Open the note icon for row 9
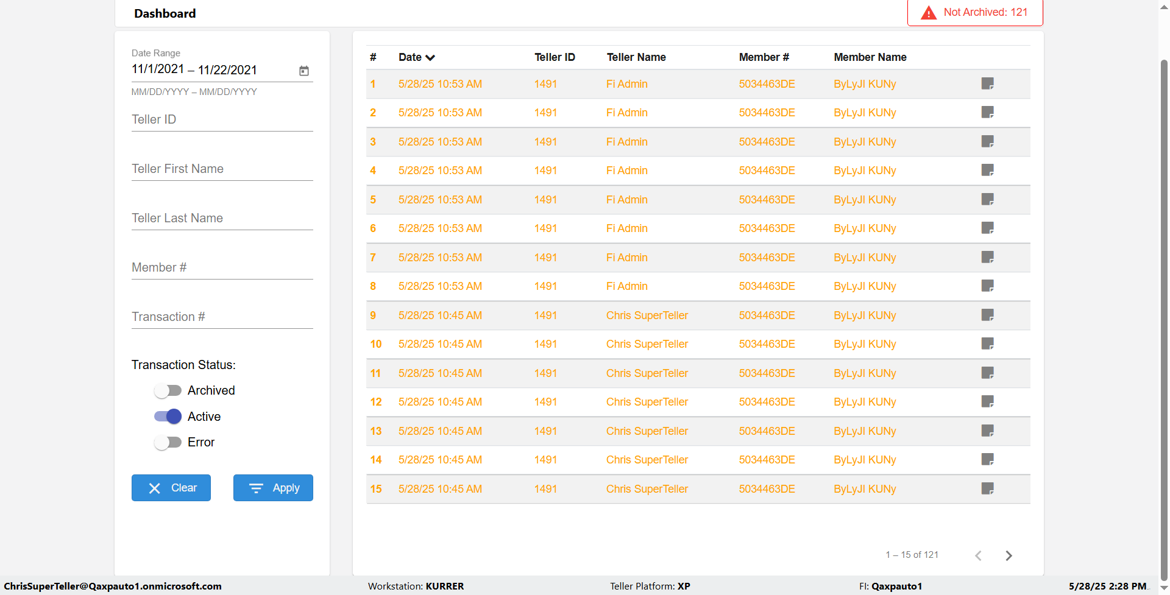 coord(987,315)
